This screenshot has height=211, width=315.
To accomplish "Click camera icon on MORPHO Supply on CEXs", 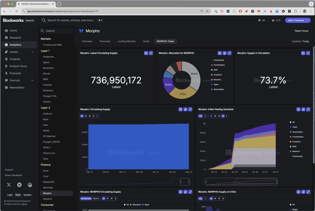I will click(x=298, y=192).
